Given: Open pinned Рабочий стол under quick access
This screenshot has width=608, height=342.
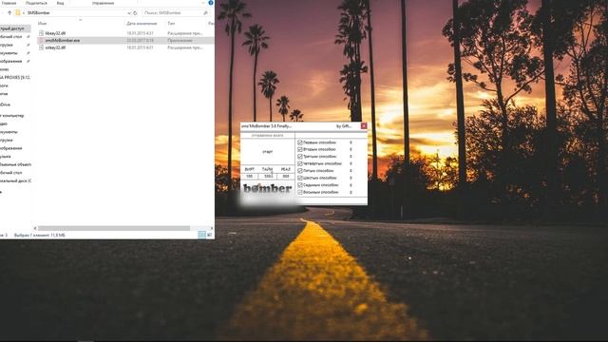Looking at the screenshot, I should 11,37.
